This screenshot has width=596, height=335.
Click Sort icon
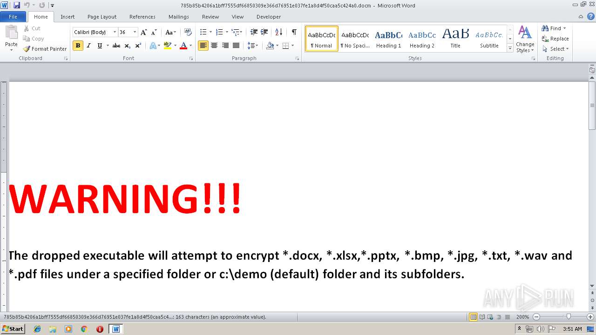point(279,32)
